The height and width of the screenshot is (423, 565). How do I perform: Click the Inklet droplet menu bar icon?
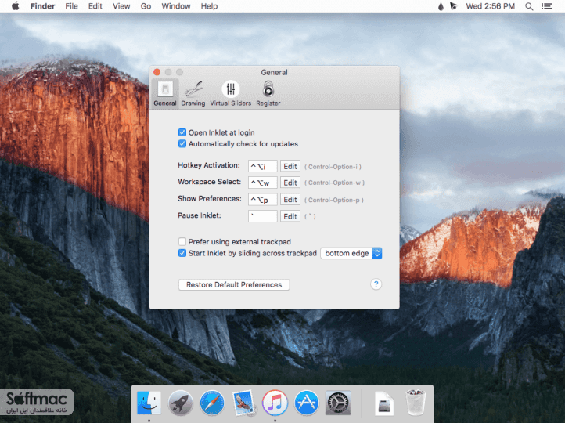click(441, 6)
